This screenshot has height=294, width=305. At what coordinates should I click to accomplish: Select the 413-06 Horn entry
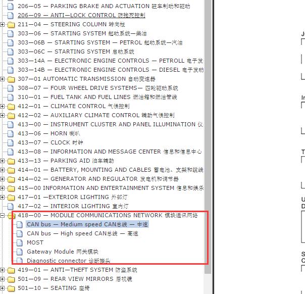point(49,133)
